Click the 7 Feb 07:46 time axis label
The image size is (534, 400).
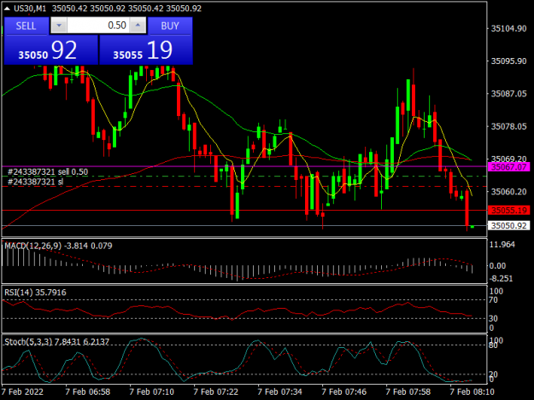(x=344, y=391)
